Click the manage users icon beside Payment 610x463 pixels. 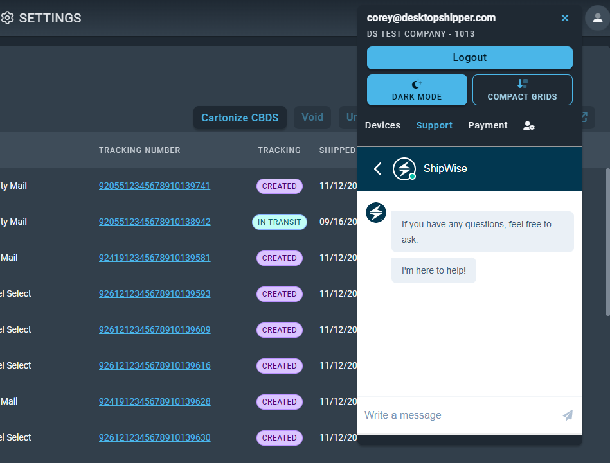coord(528,125)
